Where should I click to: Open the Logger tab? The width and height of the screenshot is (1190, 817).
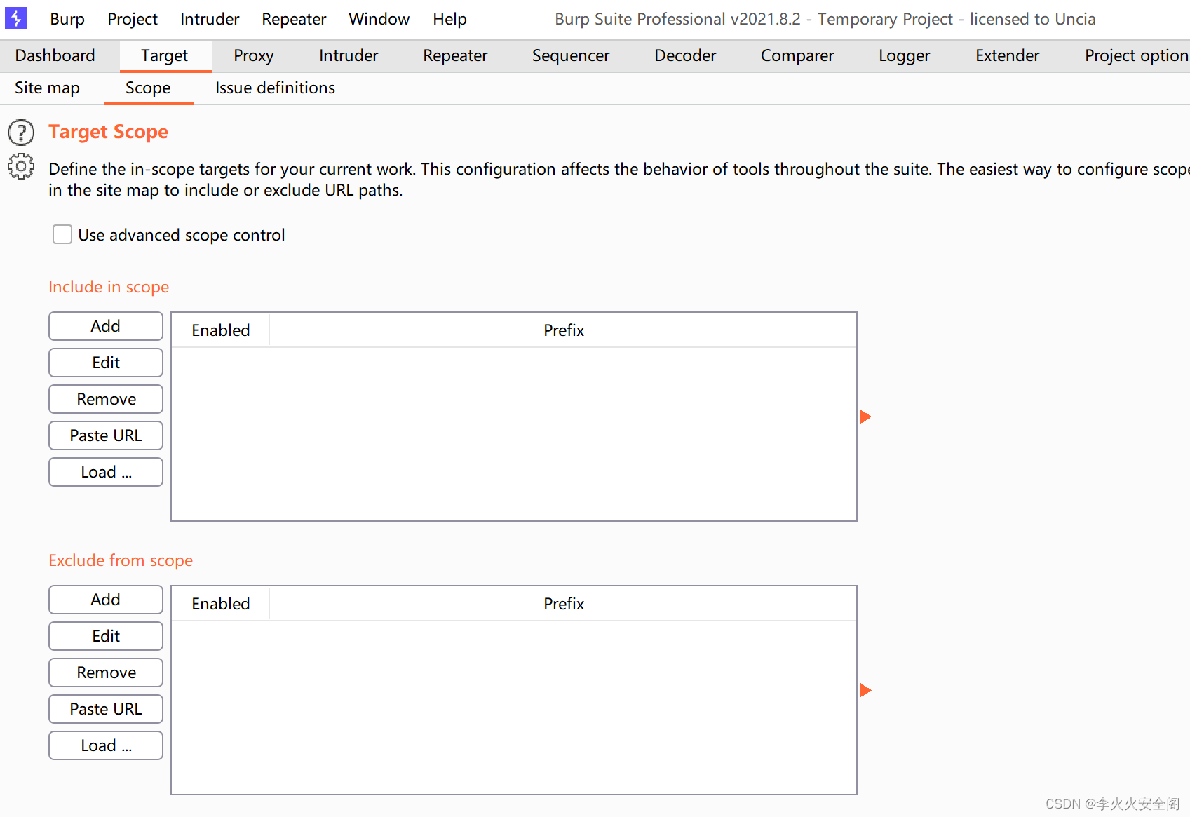click(905, 55)
